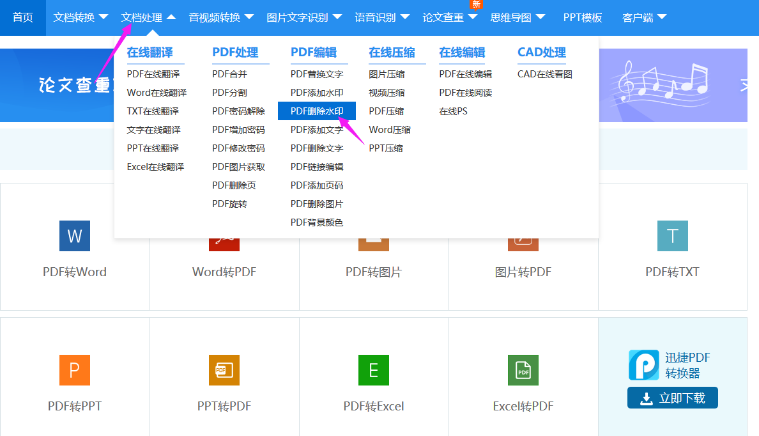Select 文字在线翻译
This screenshot has width=759, height=436.
tap(154, 130)
